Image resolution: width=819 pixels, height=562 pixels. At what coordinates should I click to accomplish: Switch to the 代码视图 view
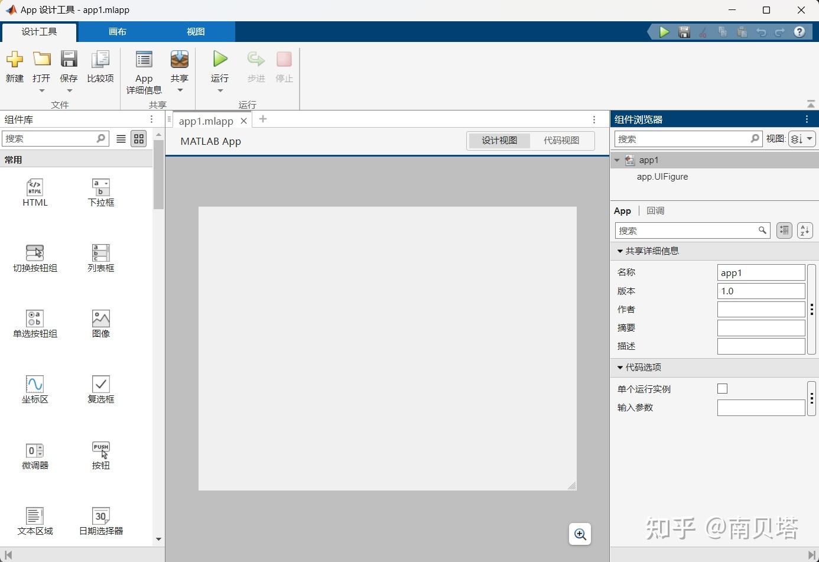tap(561, 141)
